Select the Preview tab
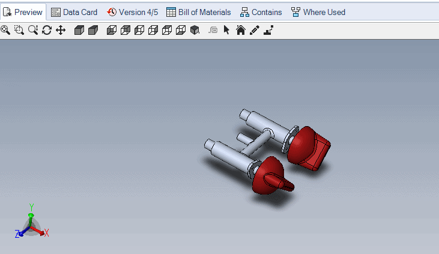This screenshot has width=439, height=254. coord(23,12)
